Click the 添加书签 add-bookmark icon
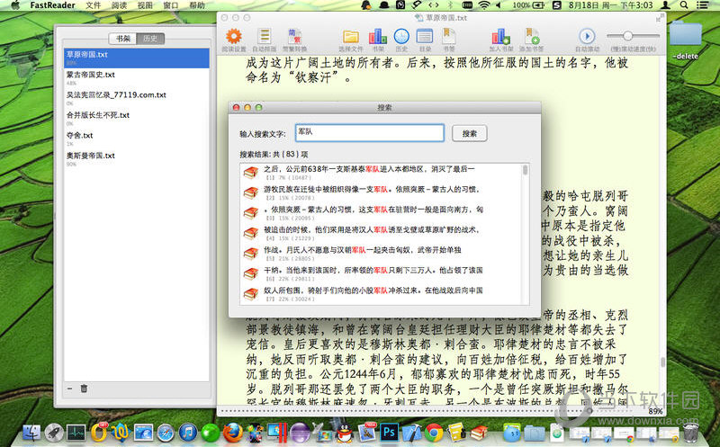This screenshot has height=447, width=720. pyautogui.click(x=532, y=36)
